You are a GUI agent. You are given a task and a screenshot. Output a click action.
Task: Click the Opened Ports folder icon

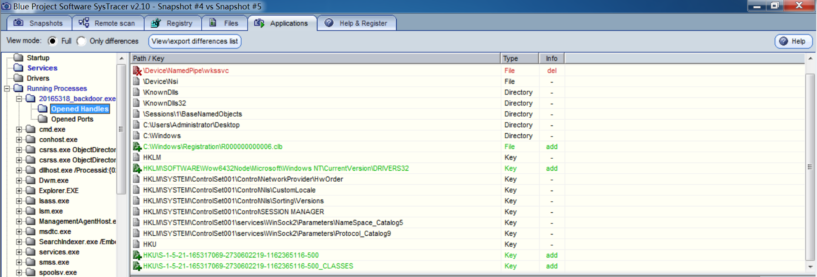pyautogui.click(x=43, y=119)
